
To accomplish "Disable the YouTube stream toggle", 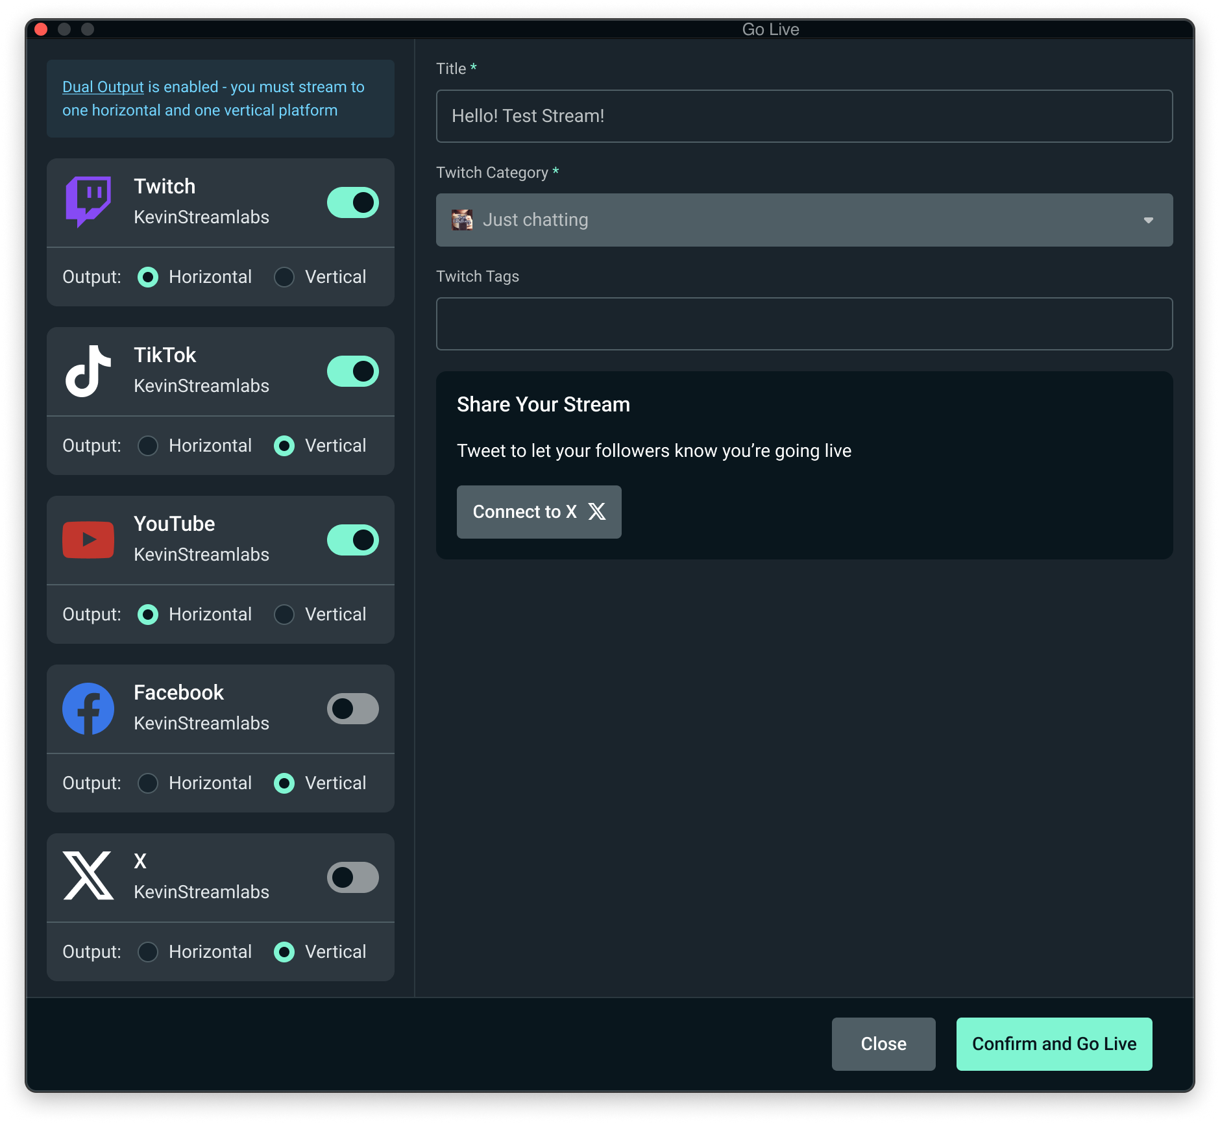I will (353, 540).
